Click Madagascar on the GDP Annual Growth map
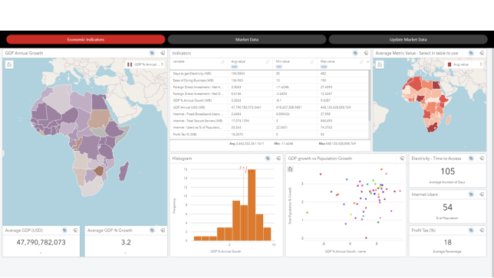Screen dimensions: 494x278 coord(123,172)
